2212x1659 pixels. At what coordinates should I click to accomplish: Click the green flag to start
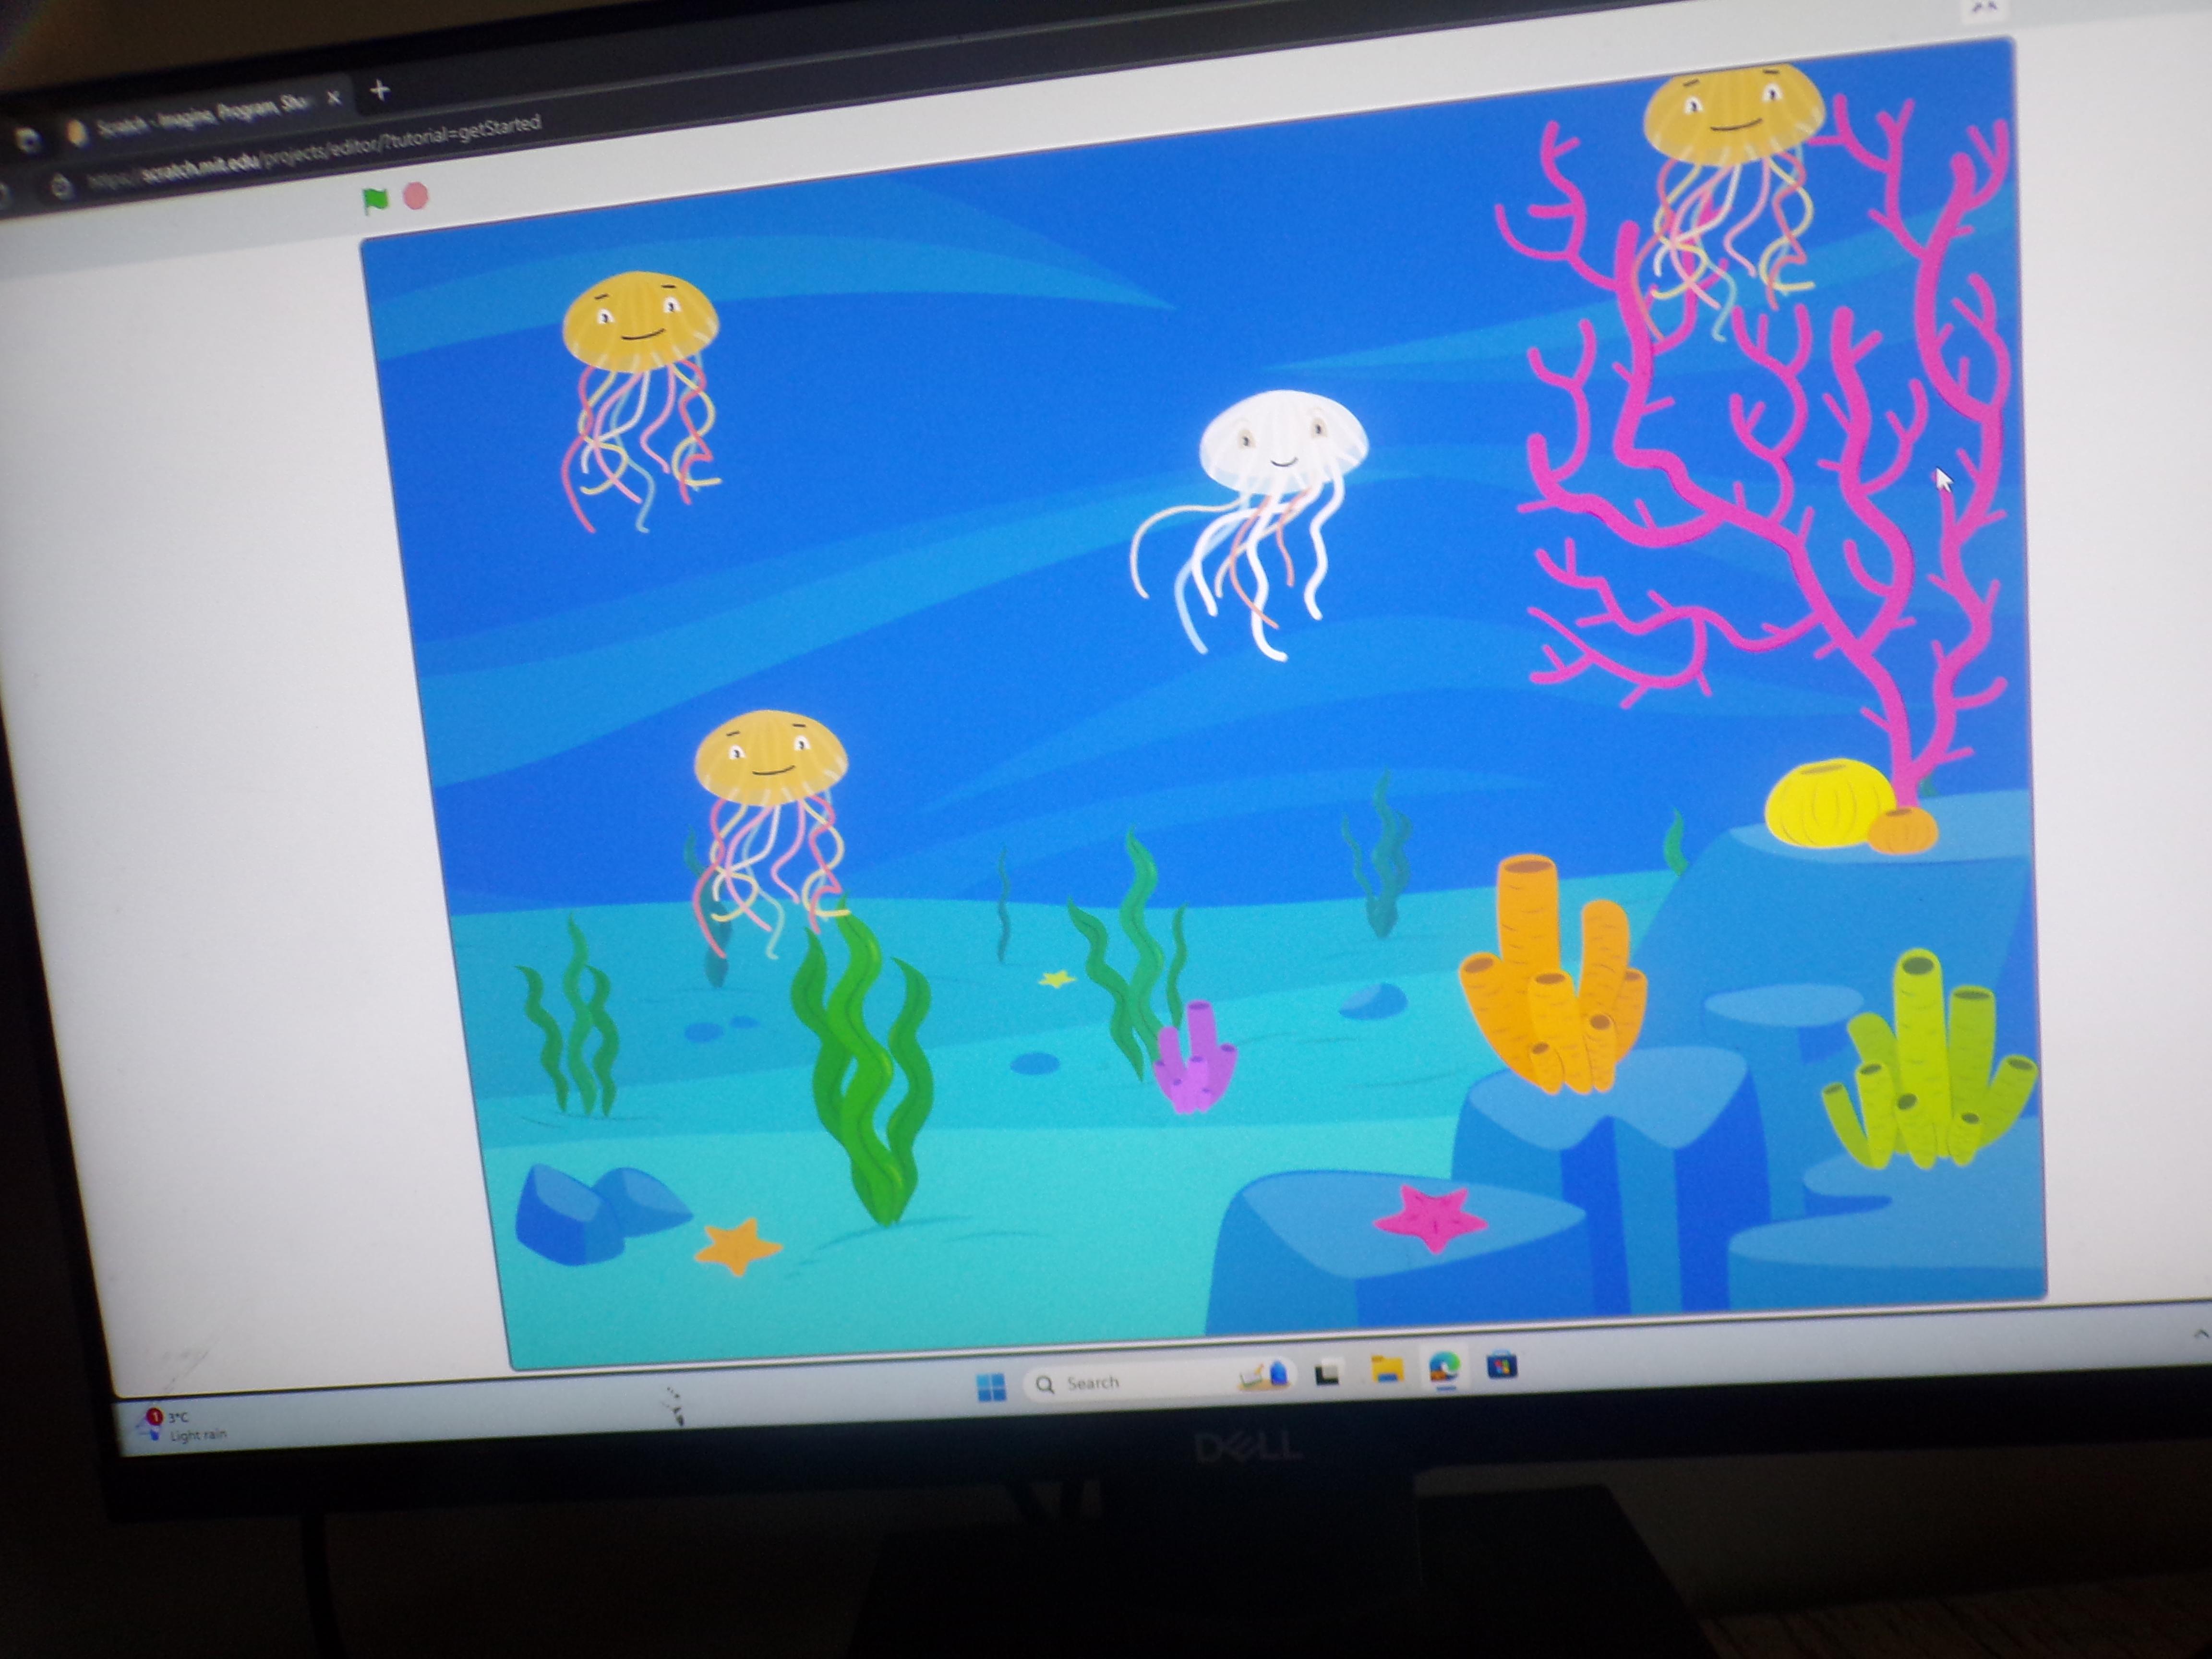[375, 201]
